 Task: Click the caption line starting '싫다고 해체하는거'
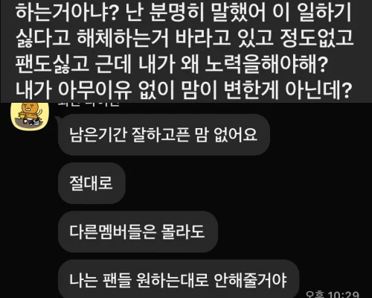pyautogui.click(x=185, y=38)
